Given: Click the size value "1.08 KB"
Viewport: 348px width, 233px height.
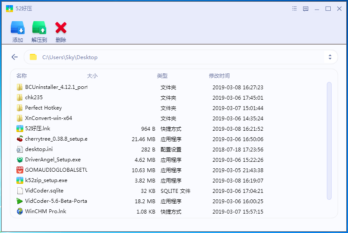Looking at the screenshot, I should tap(146, 212).
